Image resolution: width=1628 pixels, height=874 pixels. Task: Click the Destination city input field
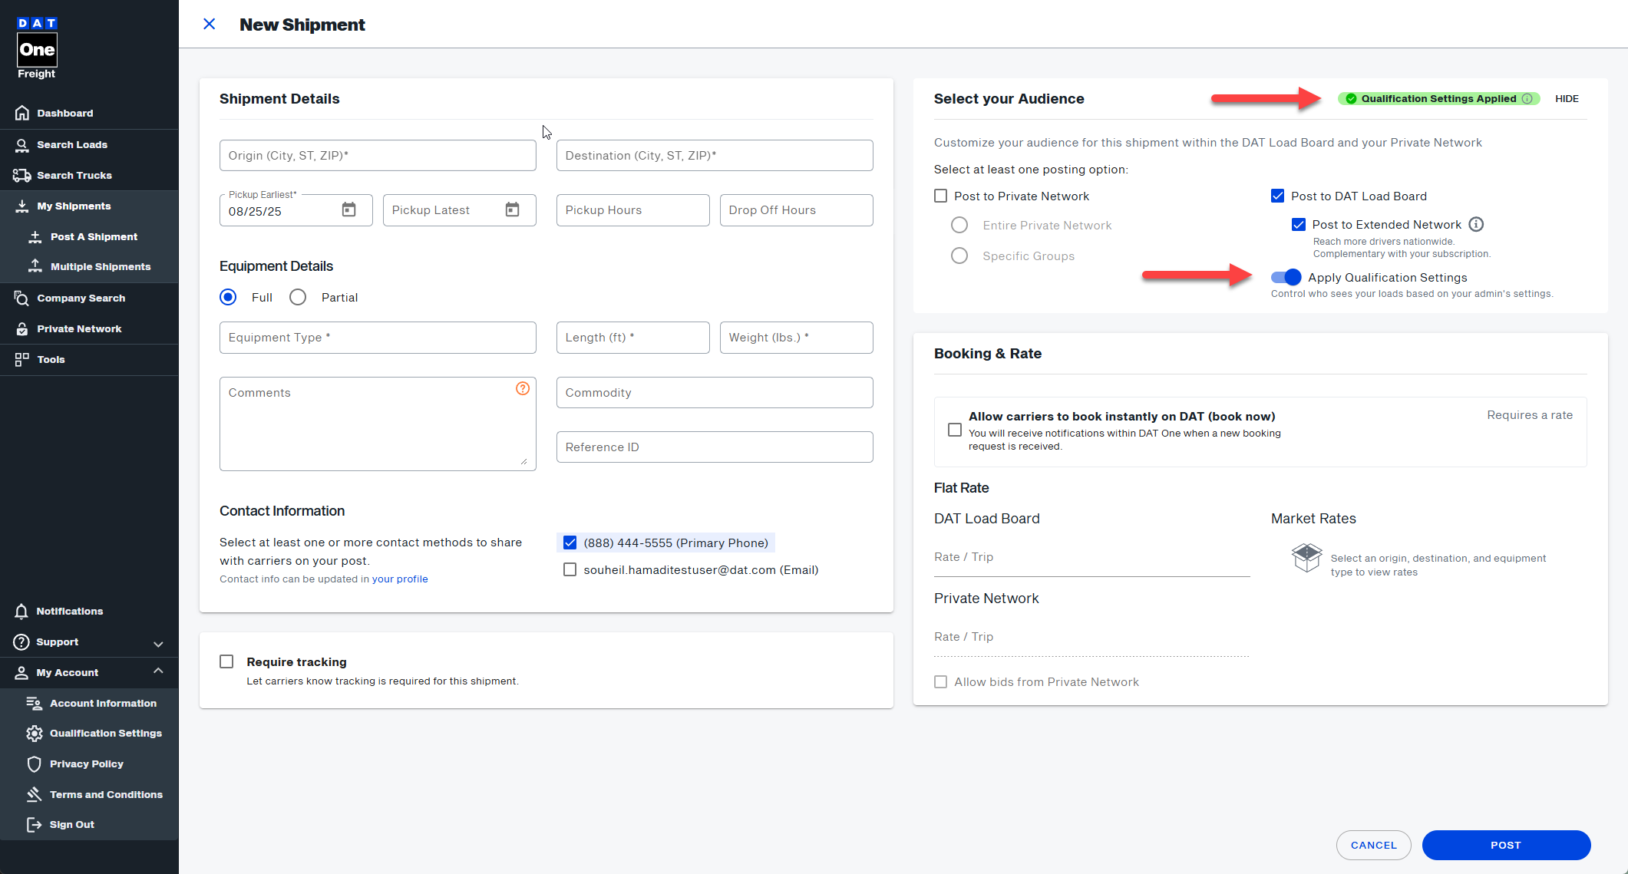coord(715,155)
